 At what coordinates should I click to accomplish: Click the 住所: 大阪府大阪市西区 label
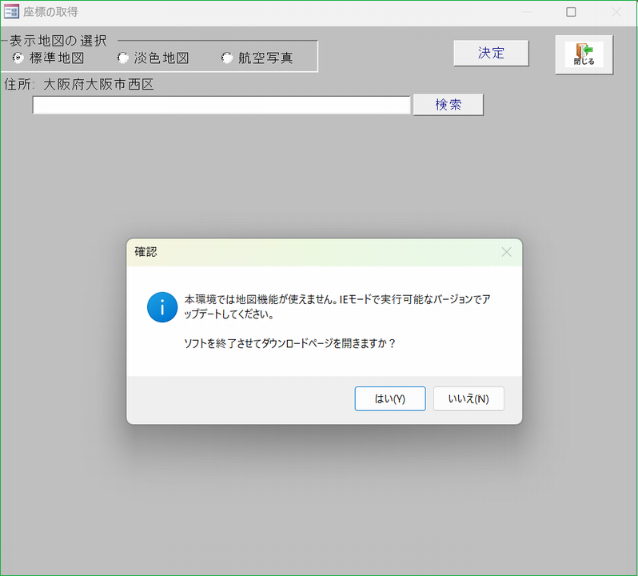[78, 84]
